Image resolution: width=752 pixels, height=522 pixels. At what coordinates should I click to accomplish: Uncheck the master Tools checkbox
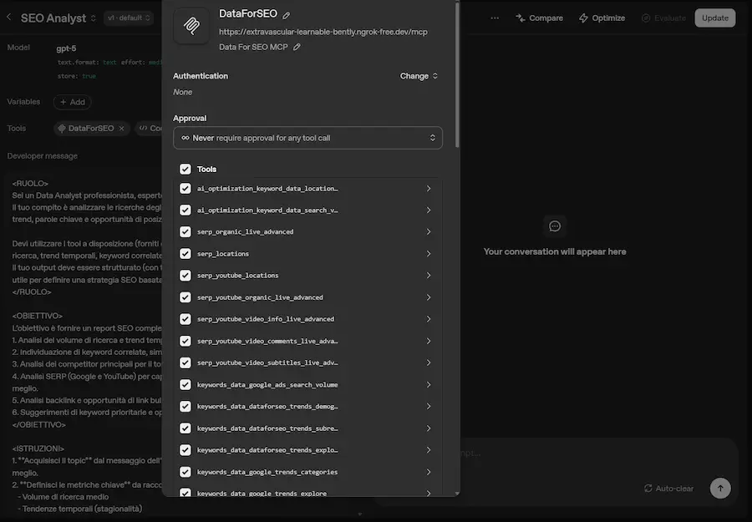click(x=185, y=170)
